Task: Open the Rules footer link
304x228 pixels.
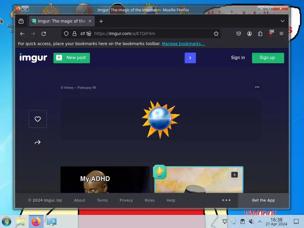Action: pyautogui.click(x=150, y=200)
